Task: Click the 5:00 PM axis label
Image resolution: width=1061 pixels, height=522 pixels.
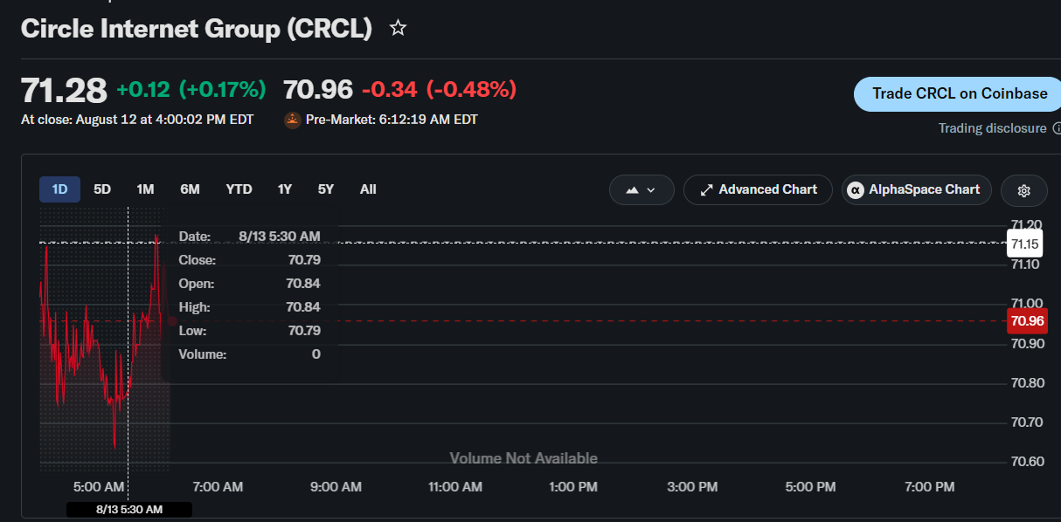Action: (811, 486)
